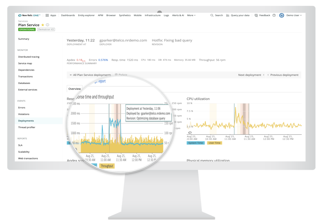
Task: Open the Demo User account dropdown
Action: point(294,15)
